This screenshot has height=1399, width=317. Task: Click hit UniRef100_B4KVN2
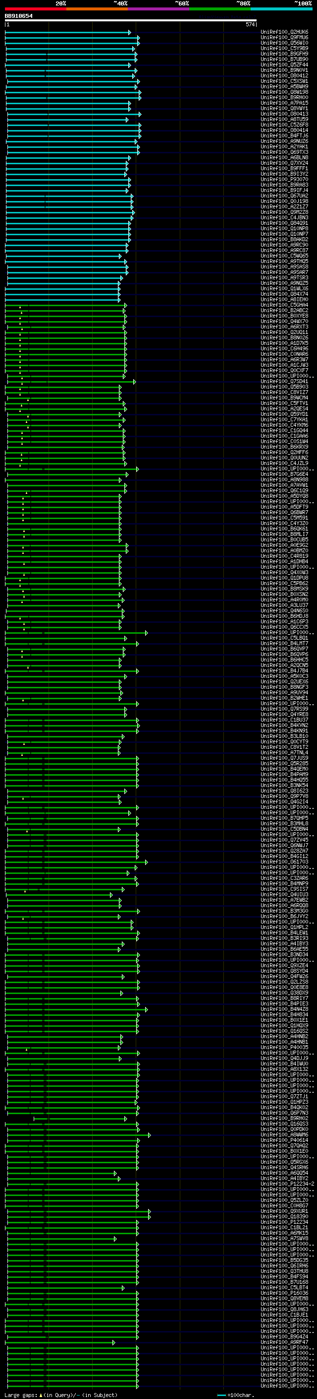point(284,725)
